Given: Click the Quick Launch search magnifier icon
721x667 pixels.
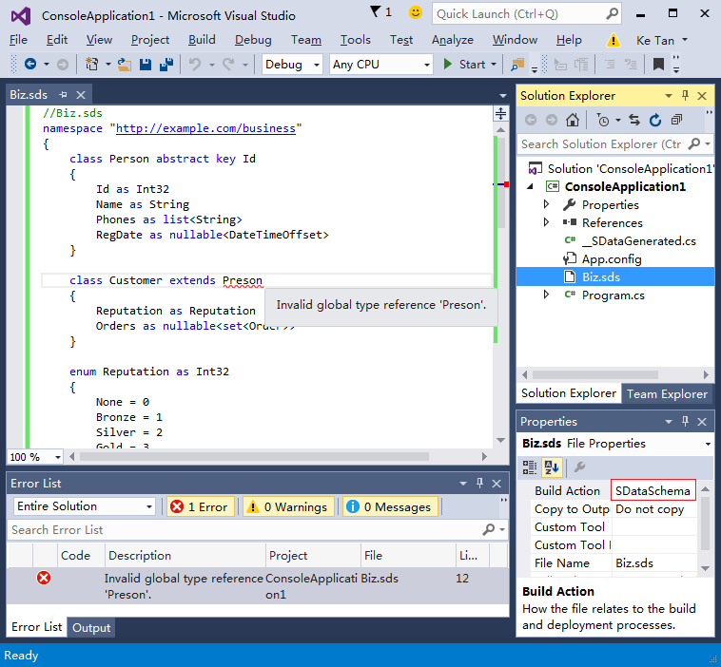Looking at the screenshot, I should (x=612, y=14).
